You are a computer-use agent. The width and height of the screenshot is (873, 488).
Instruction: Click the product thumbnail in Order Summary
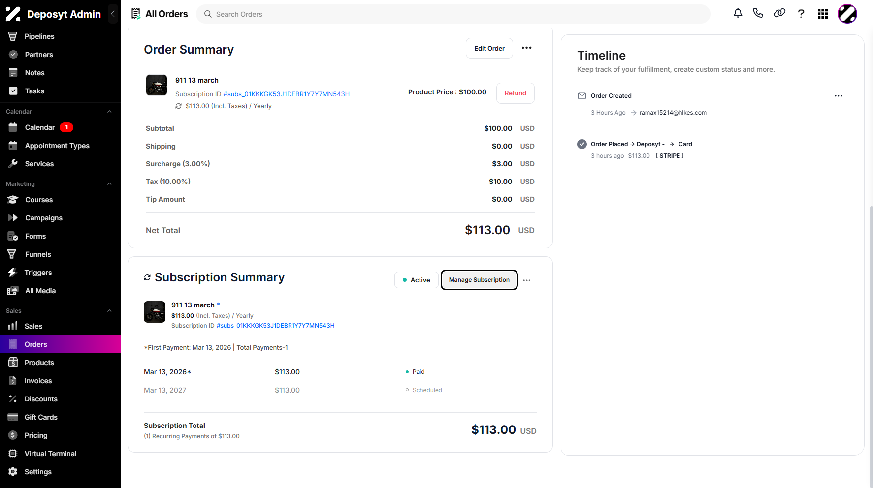[x=157, y=85]
